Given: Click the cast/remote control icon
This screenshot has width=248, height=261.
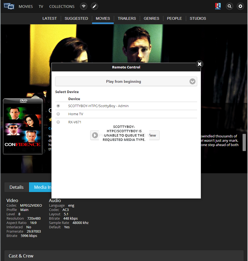Looking at the screenshot, I should pyautogui.click(x=83, y=6).
